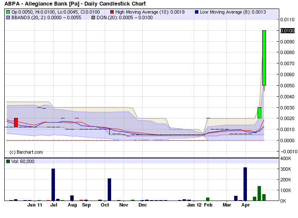Viewport: 298px width, 218px height.
Task: Click the navy volume bar near Aug
Action: [72, 198]
